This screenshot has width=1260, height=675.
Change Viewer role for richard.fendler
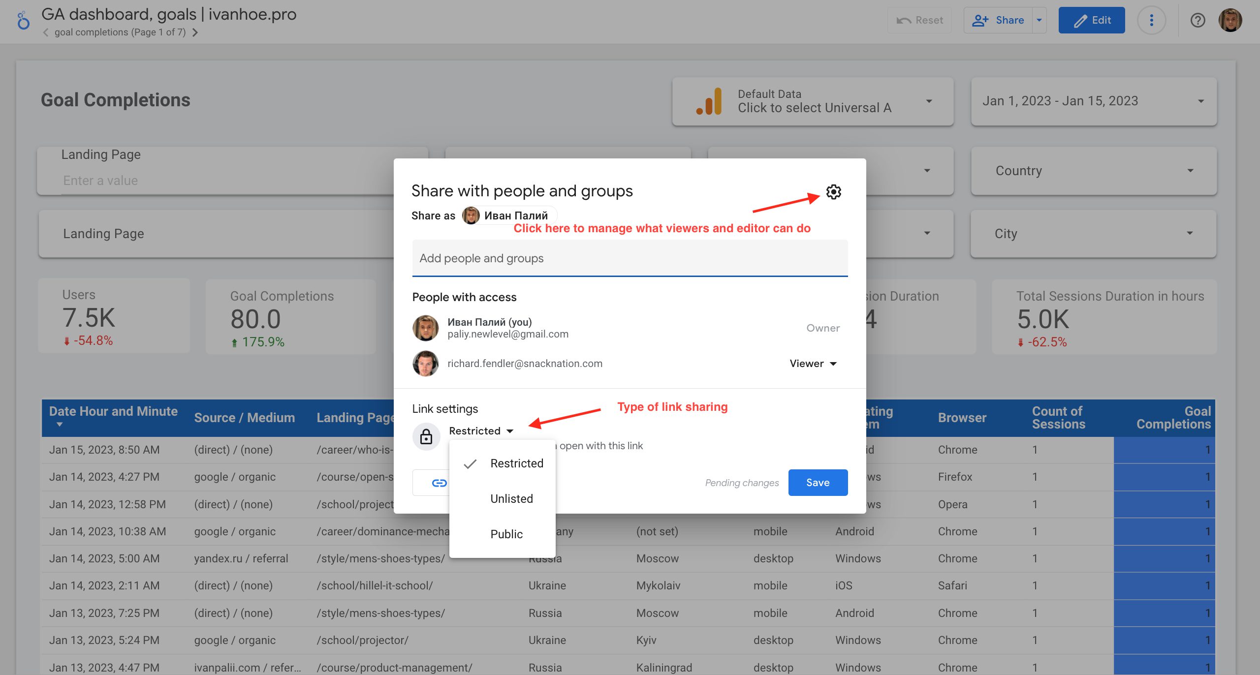(813, 364)
